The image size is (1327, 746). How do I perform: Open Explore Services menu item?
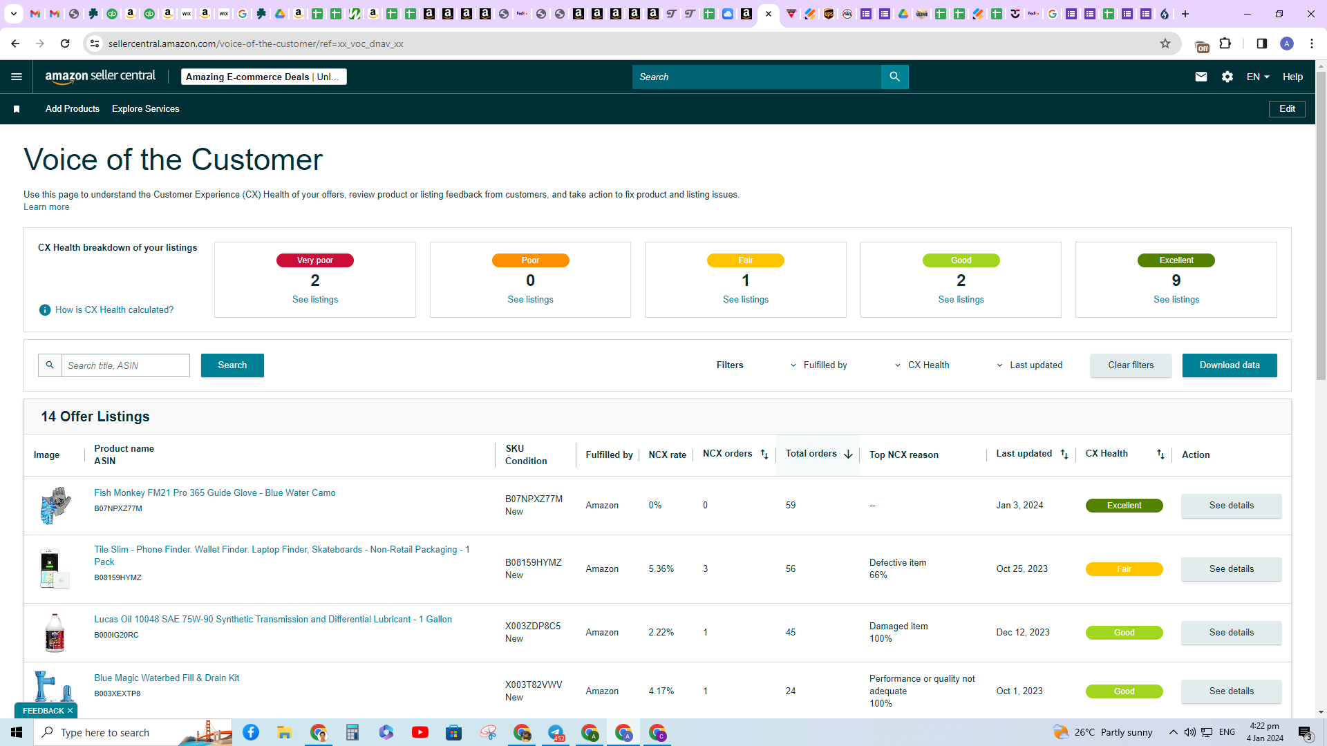point(145,109)
